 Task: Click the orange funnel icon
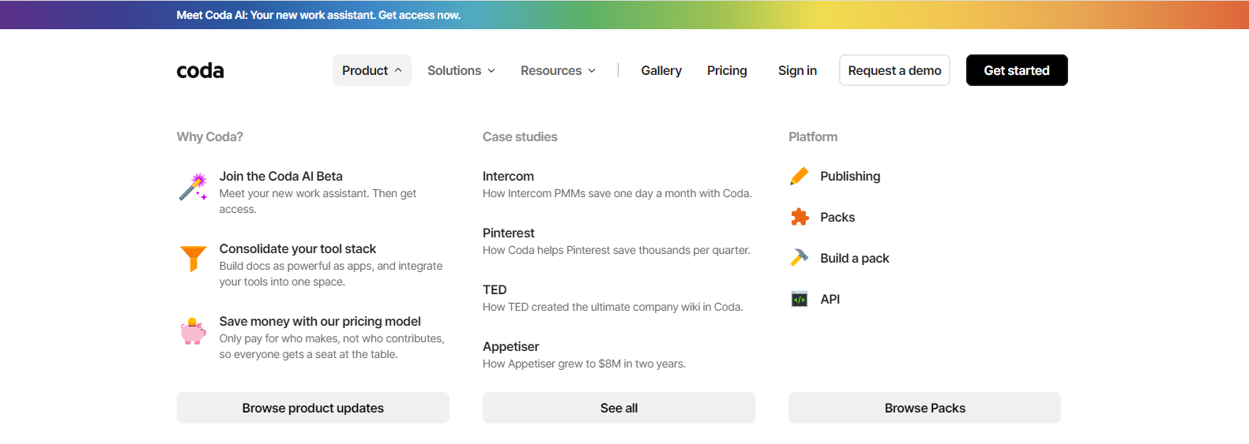coord(193,258)
